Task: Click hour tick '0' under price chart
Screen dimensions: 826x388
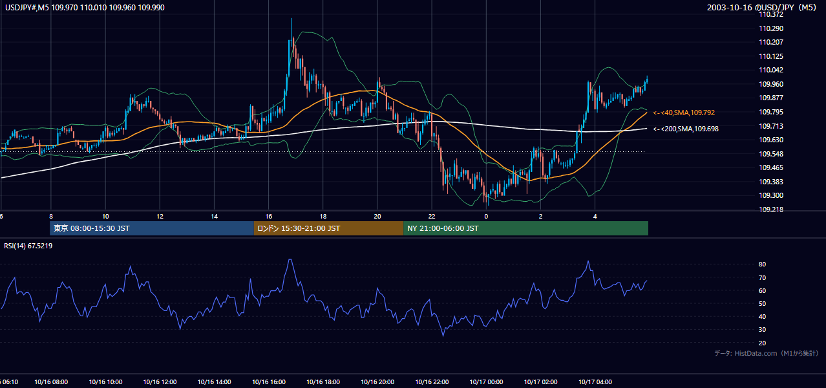Action: 486,216
